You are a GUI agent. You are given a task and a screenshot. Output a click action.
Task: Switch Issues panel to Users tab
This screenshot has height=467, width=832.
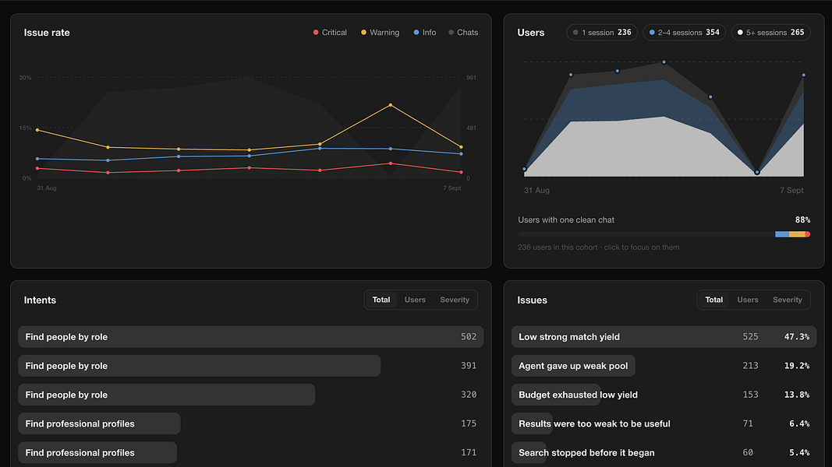click(748, 300)
